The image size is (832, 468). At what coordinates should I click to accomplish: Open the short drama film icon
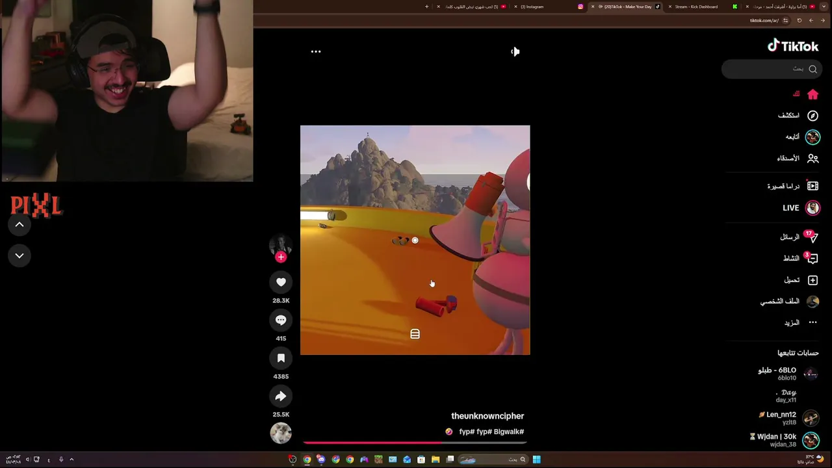coord(812,186)
